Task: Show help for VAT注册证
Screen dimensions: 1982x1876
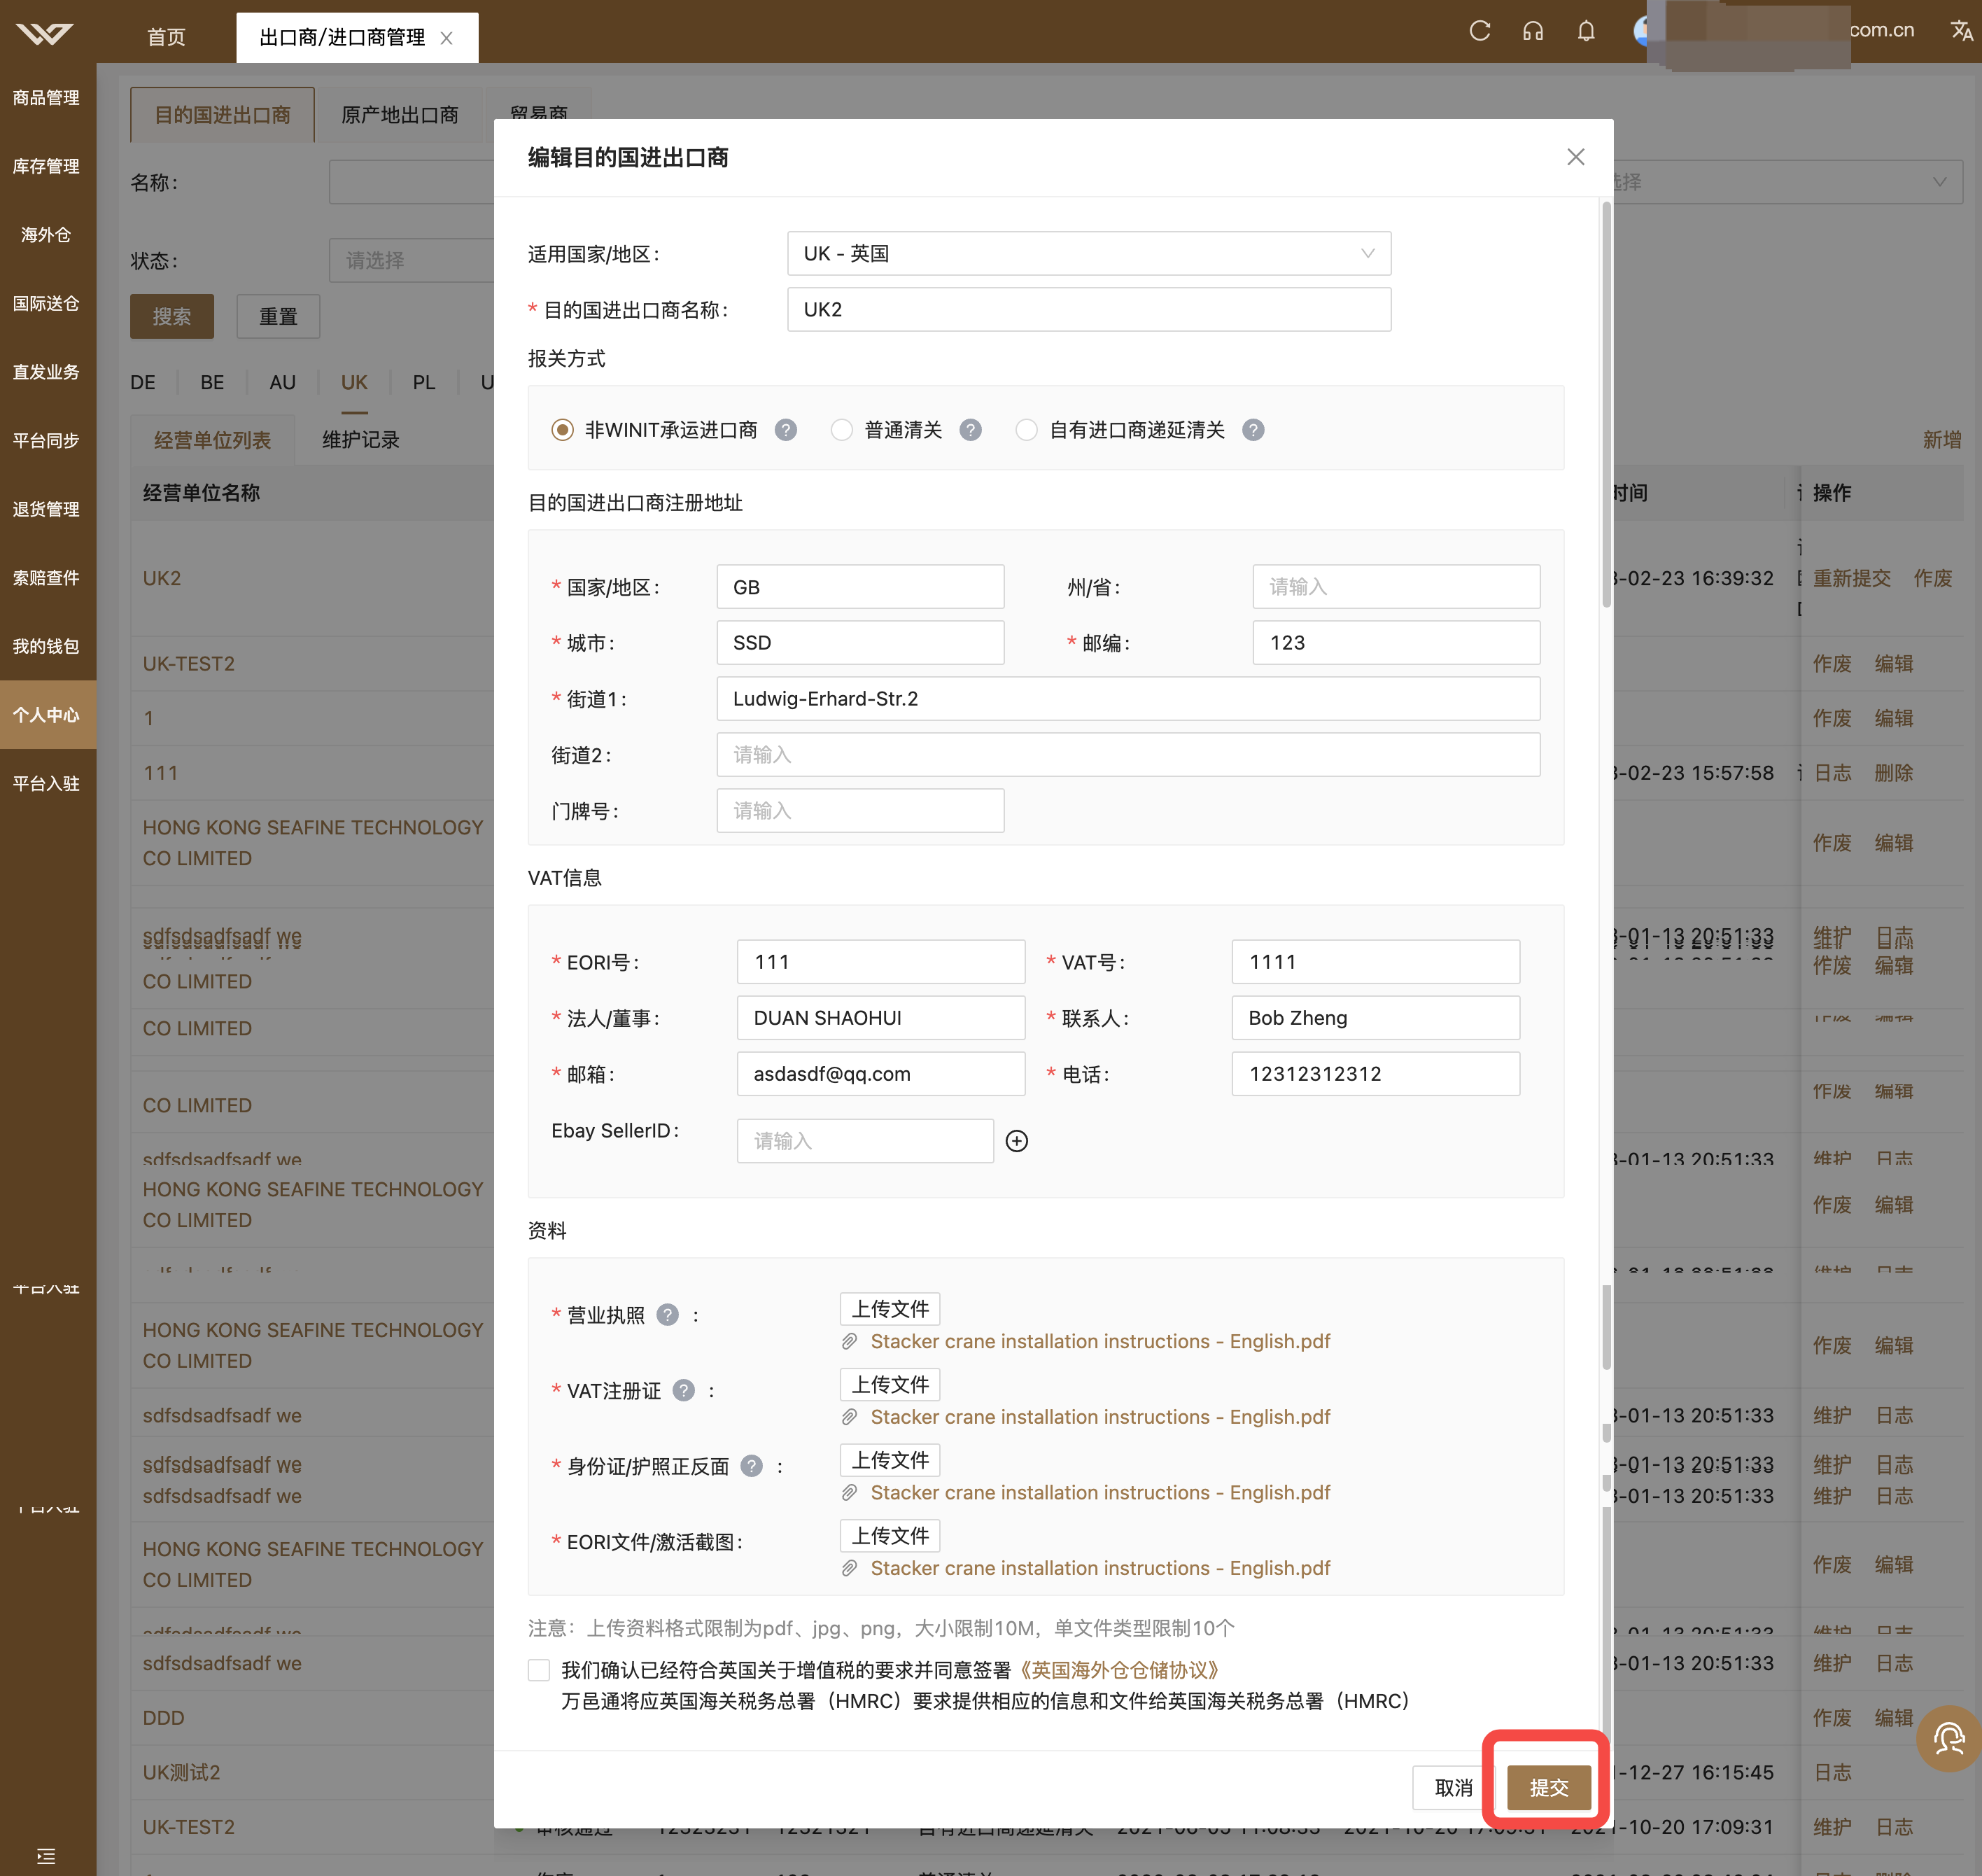Action: click(x=684, y=1391)
